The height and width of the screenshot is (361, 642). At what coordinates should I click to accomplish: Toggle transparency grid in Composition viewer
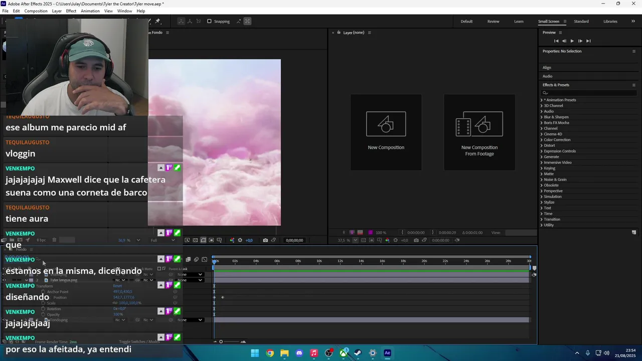pos(195,240)
